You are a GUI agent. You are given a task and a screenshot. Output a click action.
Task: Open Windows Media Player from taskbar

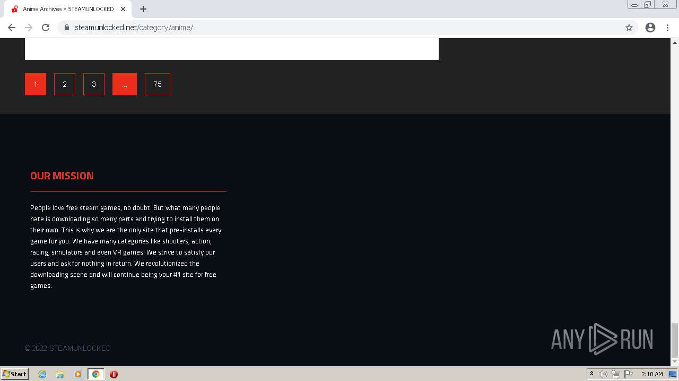pyautogui.click(x=78, y=374)
